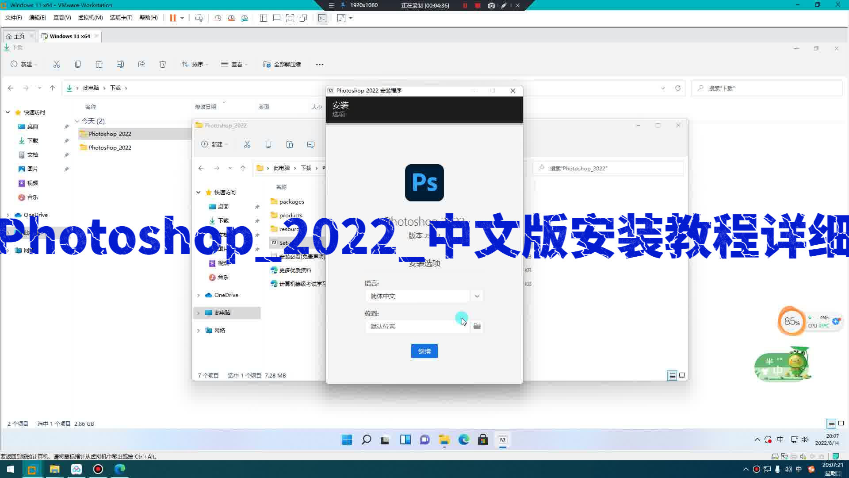Viewport: 849px width, 478px height.
Task: Open Edge browser in the guest taskbar
Action: point(463,440)
